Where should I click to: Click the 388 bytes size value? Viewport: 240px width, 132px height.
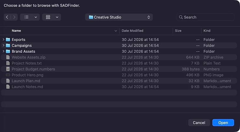[x=191, y=69]
